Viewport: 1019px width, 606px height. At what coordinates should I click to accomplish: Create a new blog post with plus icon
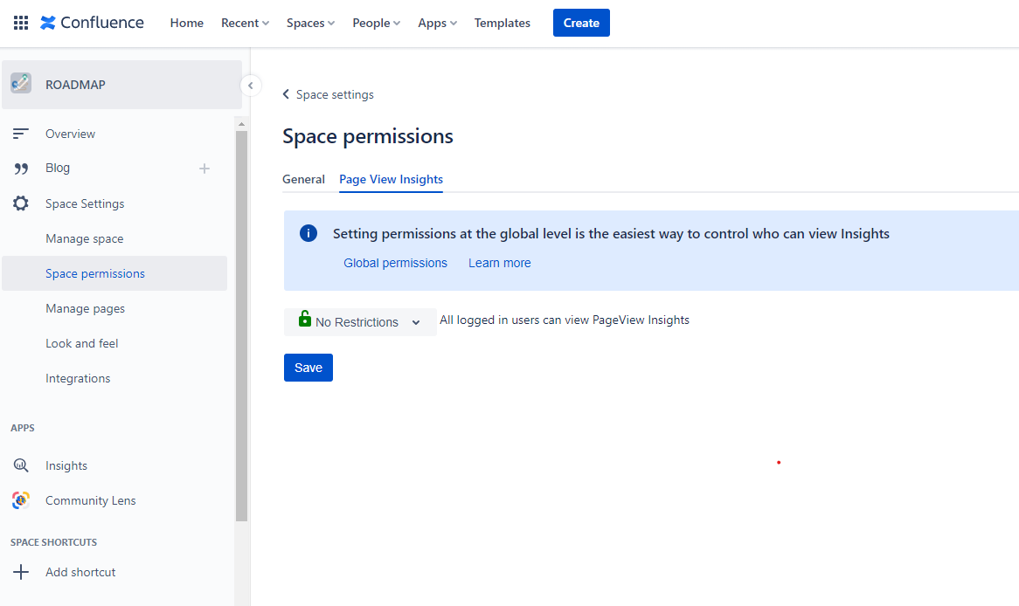pos(204,168)
